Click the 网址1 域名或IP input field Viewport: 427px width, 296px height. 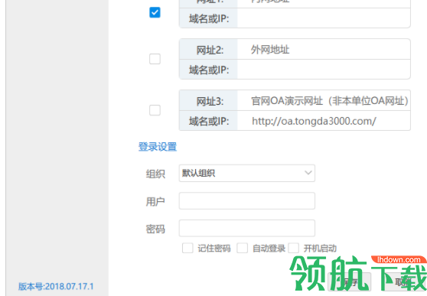324,18
